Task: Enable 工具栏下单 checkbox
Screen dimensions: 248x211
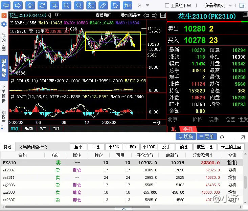Action: tap(167, 5)
